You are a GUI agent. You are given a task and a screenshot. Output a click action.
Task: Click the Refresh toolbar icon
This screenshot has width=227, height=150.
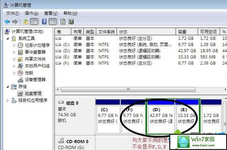click(x=63, y=22)
